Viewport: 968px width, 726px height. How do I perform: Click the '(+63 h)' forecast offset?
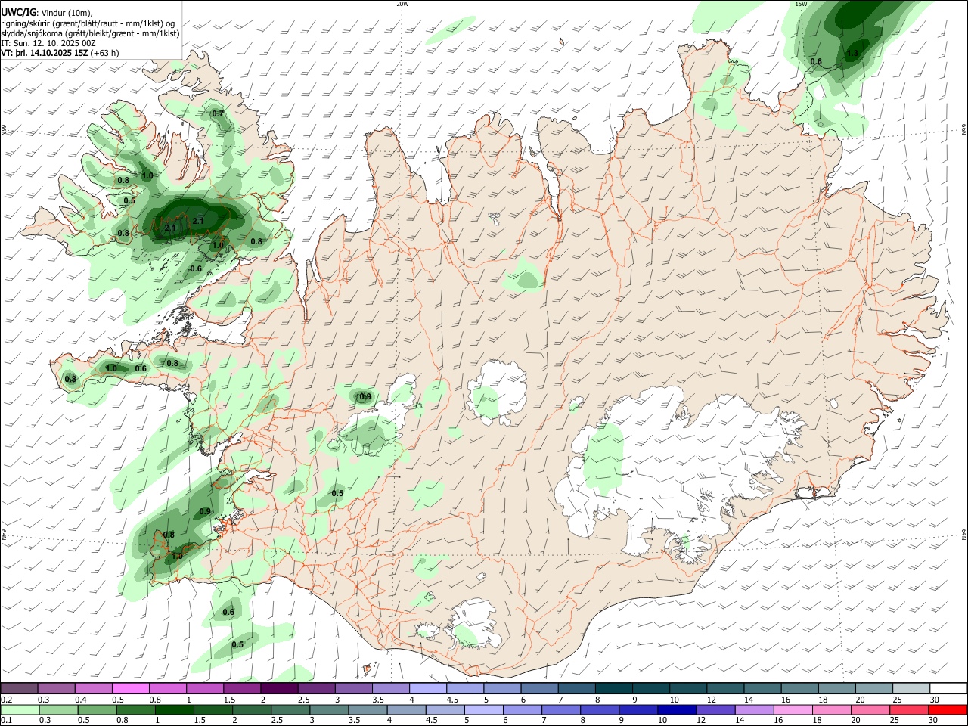click(x=104, y=53)
